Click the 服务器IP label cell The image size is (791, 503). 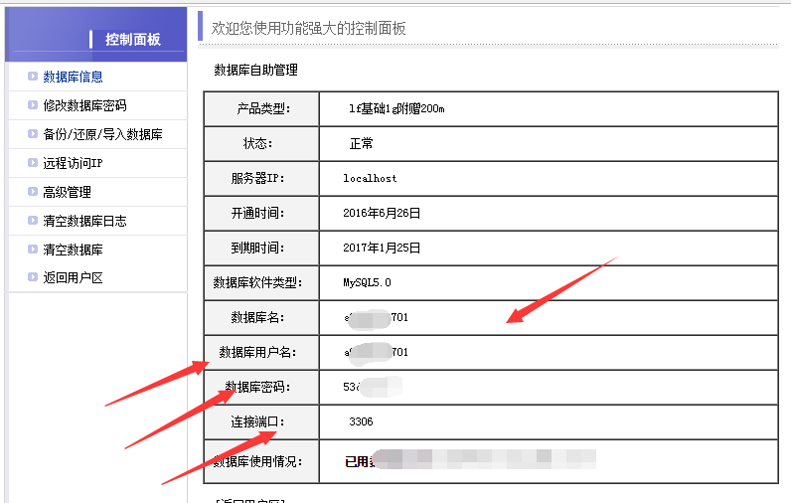click(261, 179)
